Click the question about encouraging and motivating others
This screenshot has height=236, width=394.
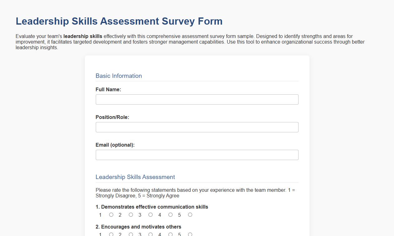click(138, 227)
